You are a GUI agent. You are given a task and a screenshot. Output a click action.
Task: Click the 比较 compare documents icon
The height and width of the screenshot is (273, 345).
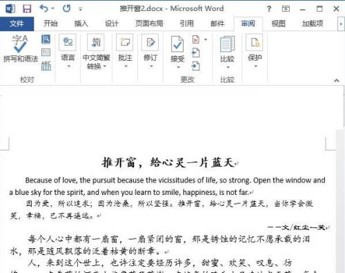tap(227, 44)
